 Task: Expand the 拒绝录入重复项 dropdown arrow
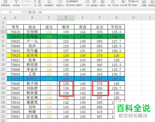[x=82, y=5]
